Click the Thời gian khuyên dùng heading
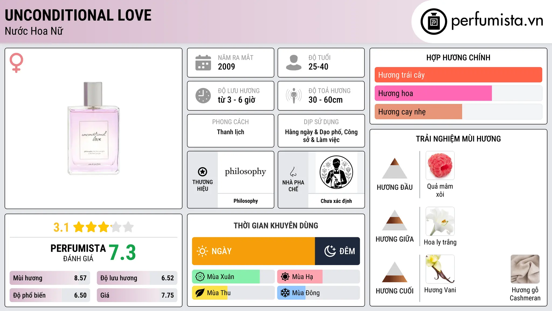Screen dimensions: 552x311 pos(276,225)
